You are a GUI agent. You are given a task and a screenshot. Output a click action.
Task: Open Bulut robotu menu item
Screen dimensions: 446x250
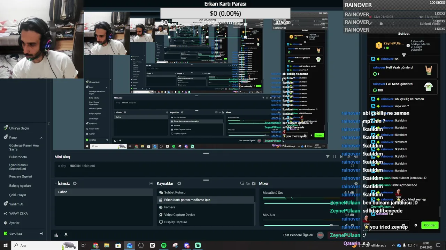[x=18, y=157]
